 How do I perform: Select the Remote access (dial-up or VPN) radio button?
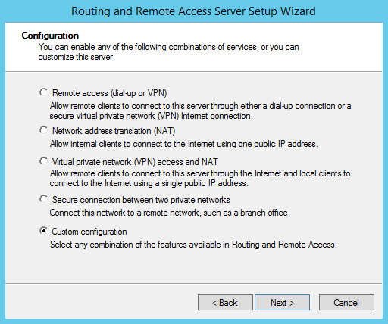[44, 92]
